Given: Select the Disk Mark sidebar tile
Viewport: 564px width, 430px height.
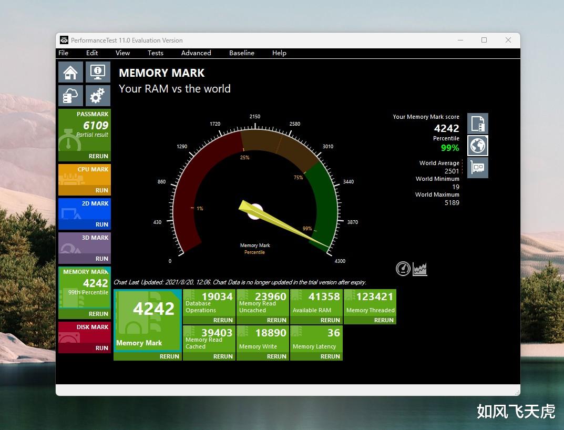Looking at the screenshot, I should [85, 332].
